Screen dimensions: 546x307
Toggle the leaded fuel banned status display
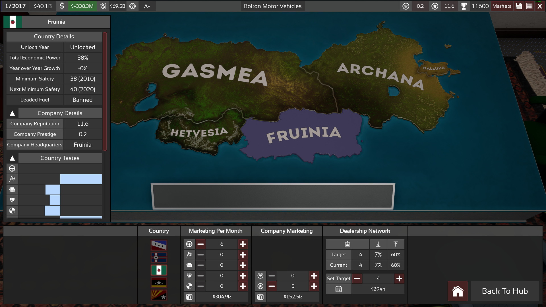tap(82, 99)
